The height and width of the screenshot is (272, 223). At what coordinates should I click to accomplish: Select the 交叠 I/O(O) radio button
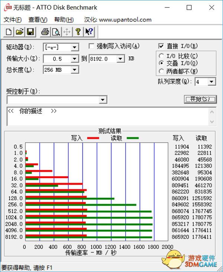pos(161,63)
